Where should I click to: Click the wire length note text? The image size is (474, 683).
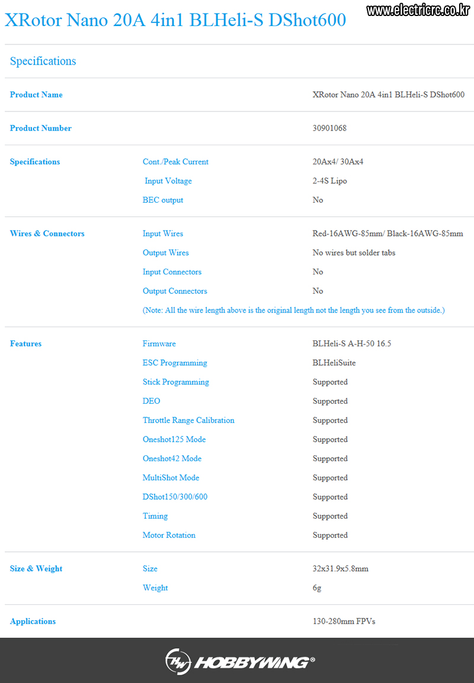pyautogui.click(x=294, y=310)
